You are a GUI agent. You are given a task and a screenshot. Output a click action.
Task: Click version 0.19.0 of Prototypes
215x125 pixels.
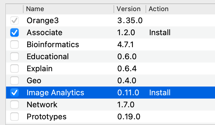[x=129, y=117]
